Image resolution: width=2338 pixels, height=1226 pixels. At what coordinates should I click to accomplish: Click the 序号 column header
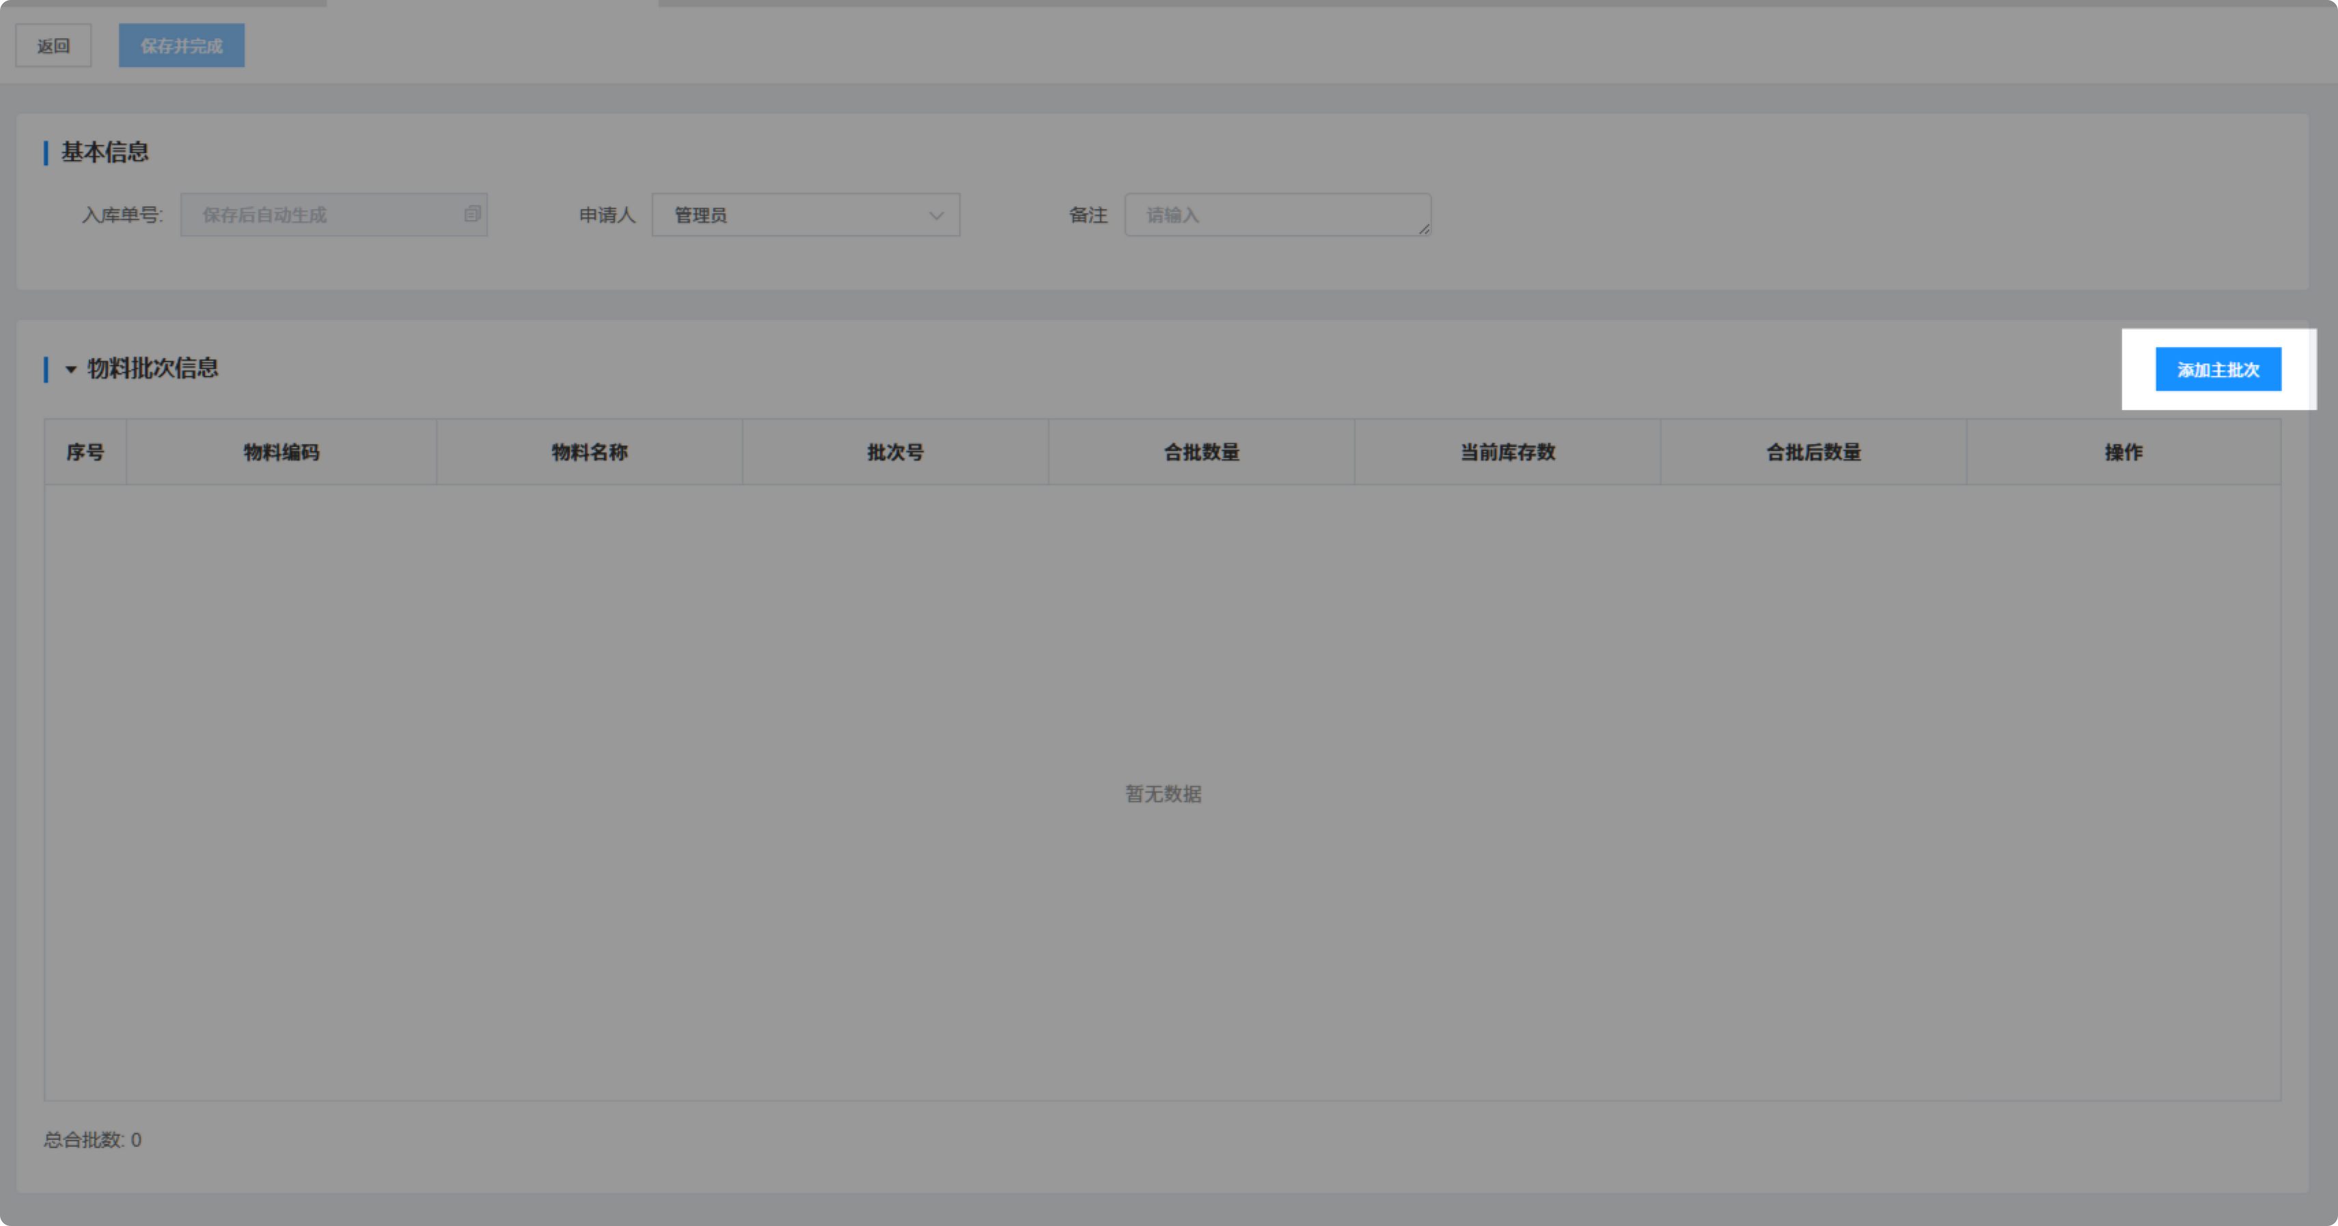tap(85, 452)
